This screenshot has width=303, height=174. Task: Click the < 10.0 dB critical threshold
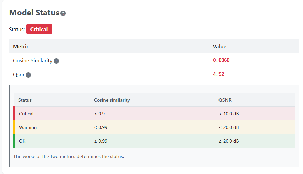[229, 114]
